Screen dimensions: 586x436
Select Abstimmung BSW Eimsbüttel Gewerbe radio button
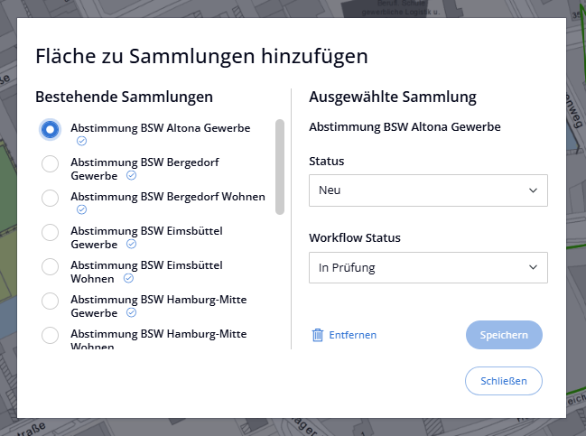pyautogui.click(x=51, y=232)
